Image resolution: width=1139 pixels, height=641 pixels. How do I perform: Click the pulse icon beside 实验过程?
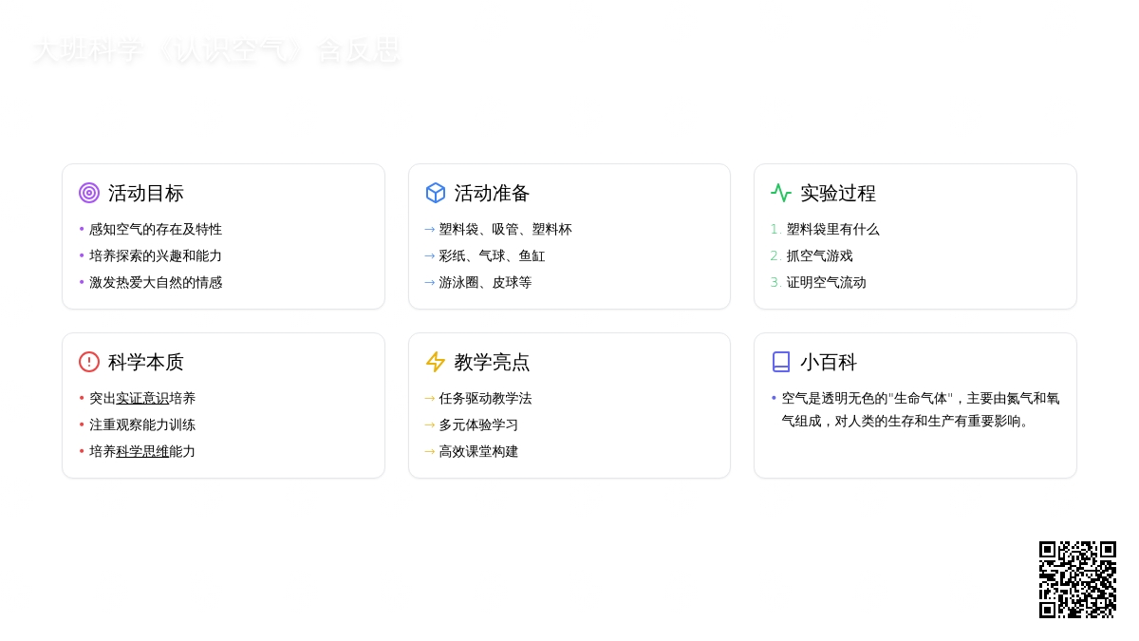coord(781,193)
